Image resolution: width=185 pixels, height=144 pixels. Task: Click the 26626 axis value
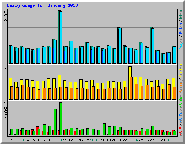[5, 15]
